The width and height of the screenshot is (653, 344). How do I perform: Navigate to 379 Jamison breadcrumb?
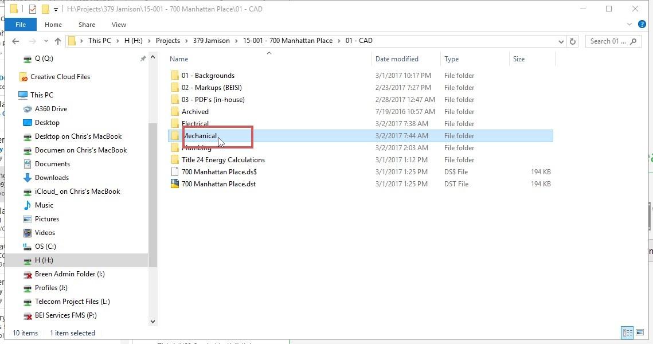coord(211,41)
